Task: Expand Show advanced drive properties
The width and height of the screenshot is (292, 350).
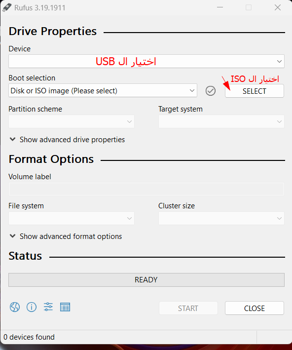Action: point(67,140)
